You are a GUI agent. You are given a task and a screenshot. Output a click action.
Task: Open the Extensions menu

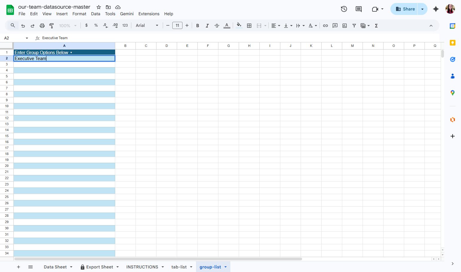(149, 14)
